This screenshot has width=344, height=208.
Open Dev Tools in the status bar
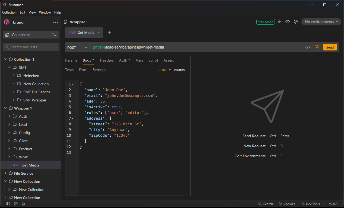tap(310, 204)
